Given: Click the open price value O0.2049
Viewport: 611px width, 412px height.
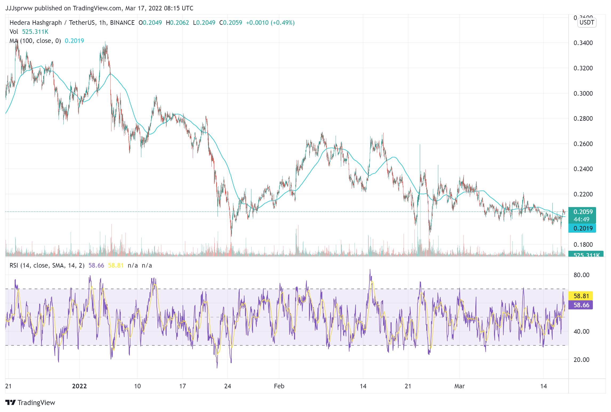Looking at the screenshot, I should point(150,23).
